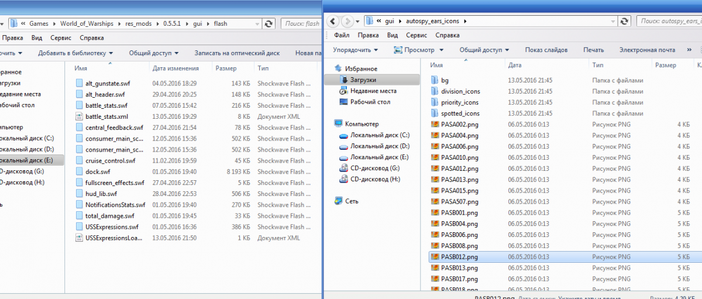Open address bar history dropdown in left window
Viewport: 702px width, 299px height.
click(x=257, y=24)
